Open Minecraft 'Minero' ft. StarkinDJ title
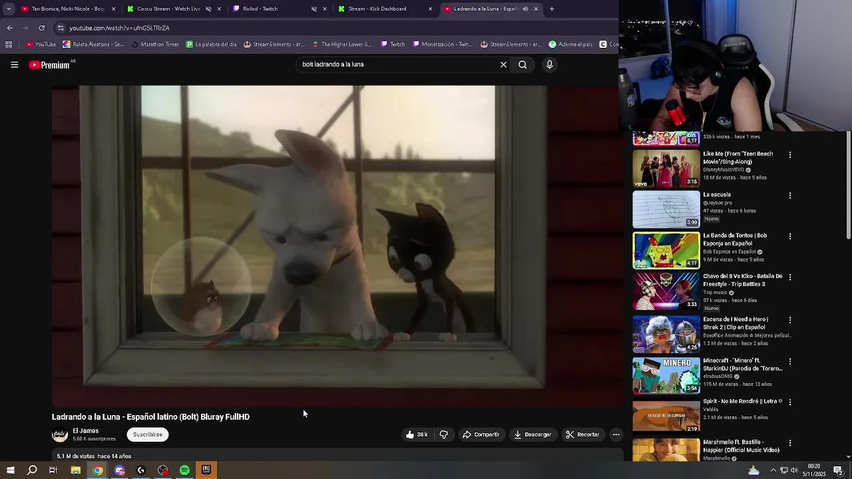Screen dimensions: 852x479 (x=743, y=365)
